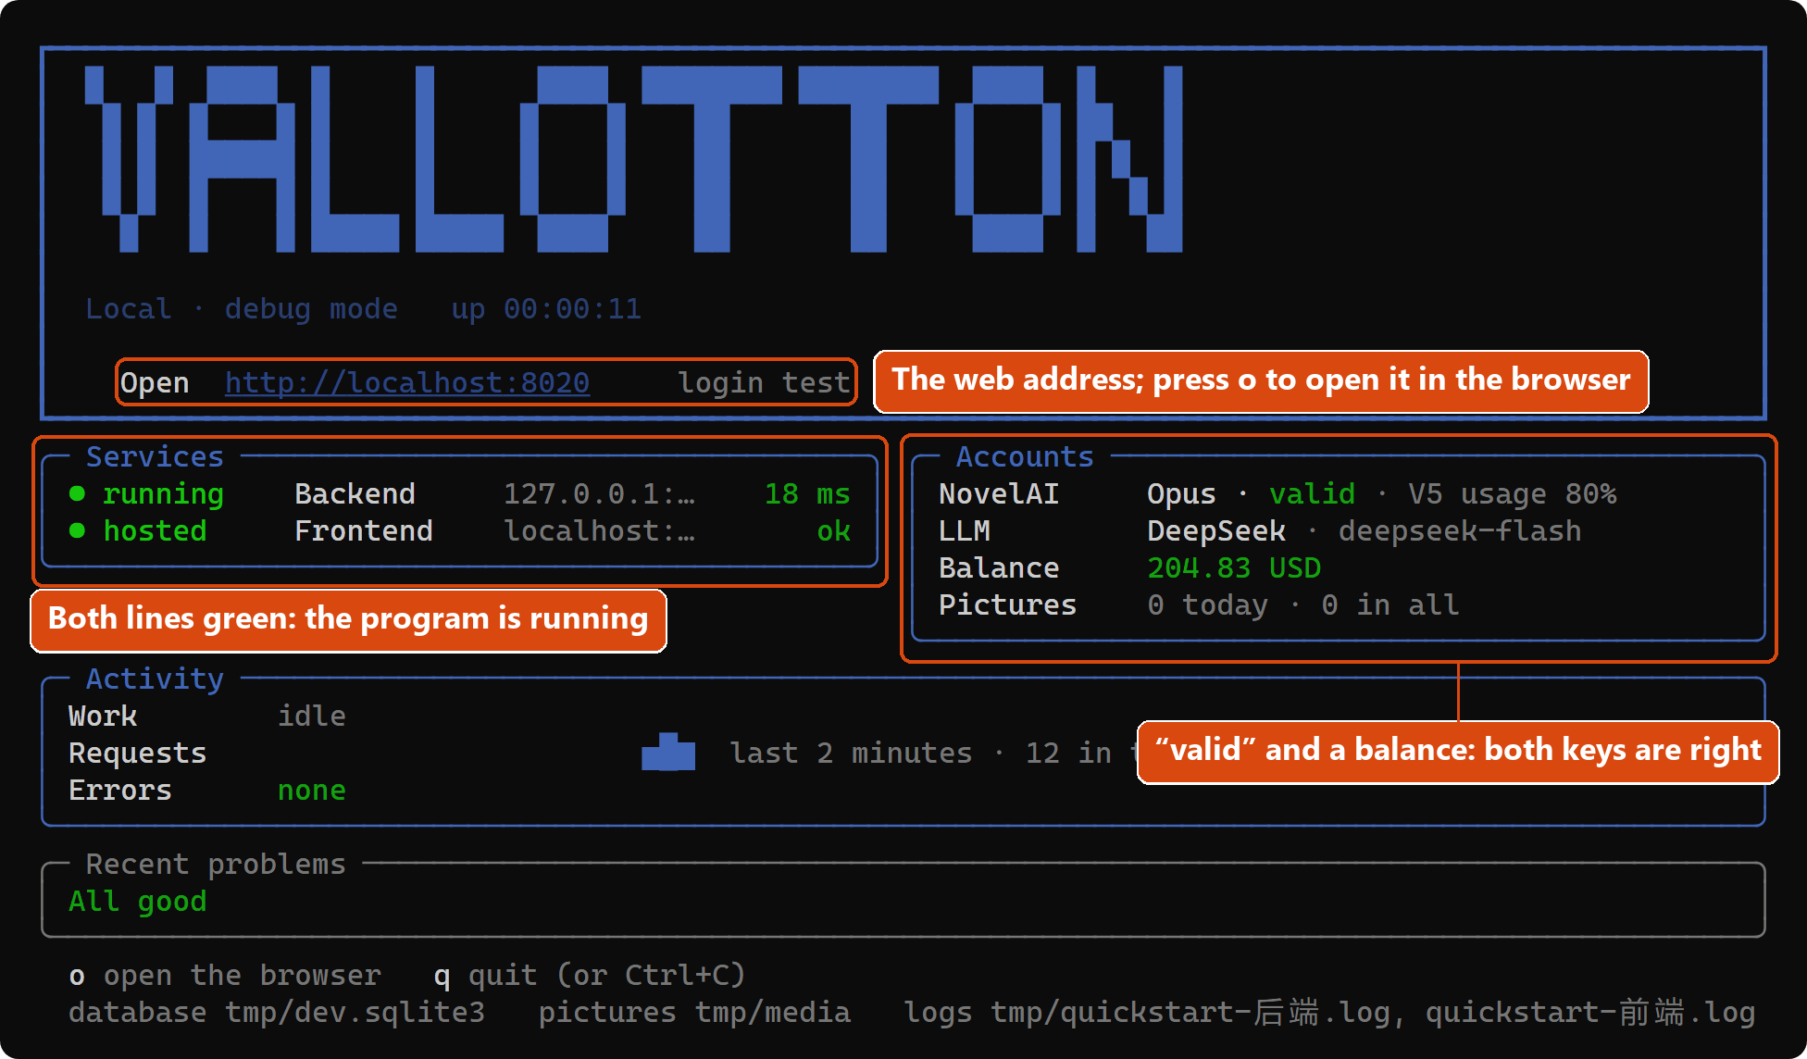Viewport: 1807px width, 1059px height.
Task: Click the VALLOTTON ASCII logo
Action: pos(634,158)
